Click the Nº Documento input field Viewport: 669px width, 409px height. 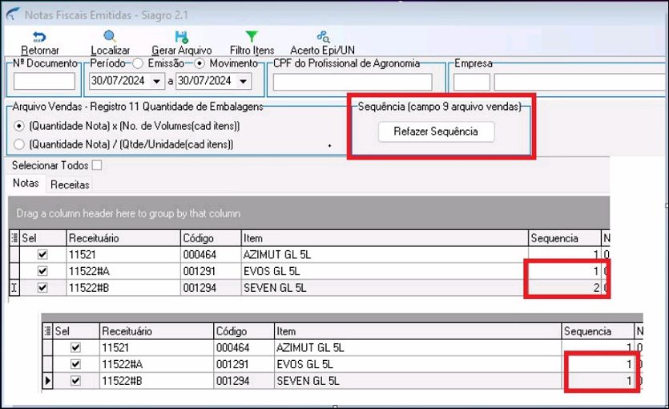pos(44,81)
